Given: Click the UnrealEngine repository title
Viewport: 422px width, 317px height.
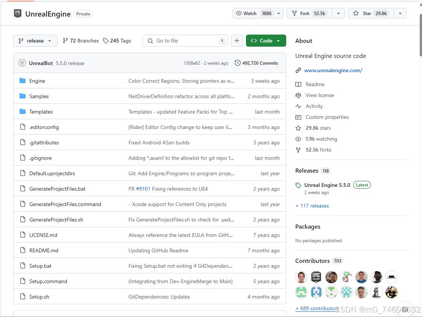Looking at the screenshot, I should click(48, 14).
